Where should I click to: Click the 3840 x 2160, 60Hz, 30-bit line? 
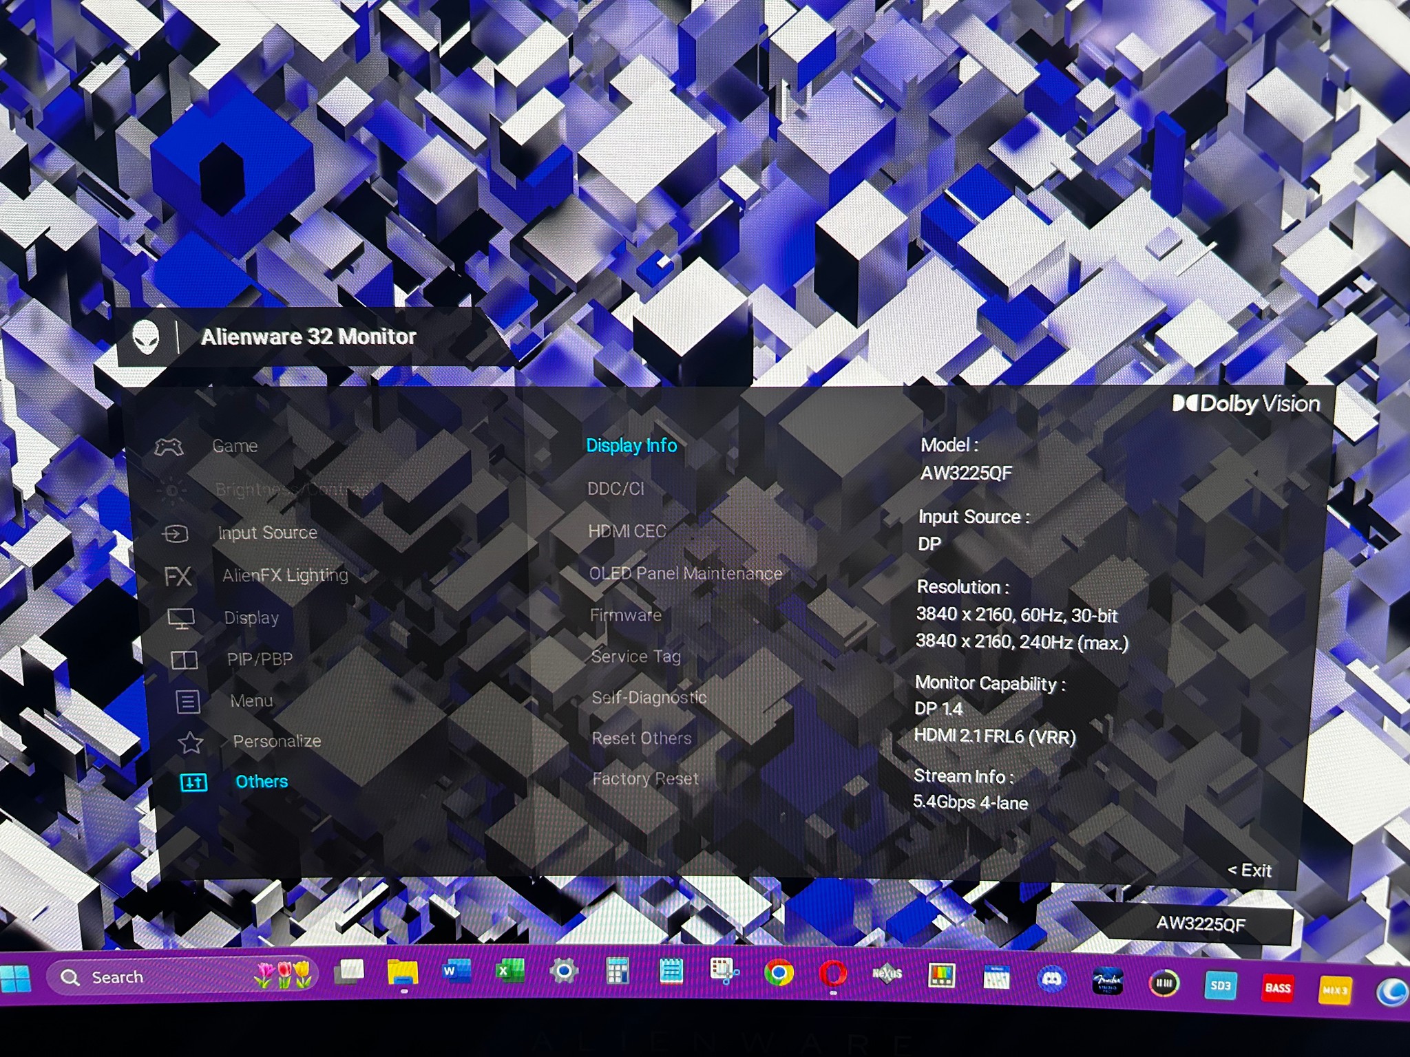click(x=1017, y=615)
